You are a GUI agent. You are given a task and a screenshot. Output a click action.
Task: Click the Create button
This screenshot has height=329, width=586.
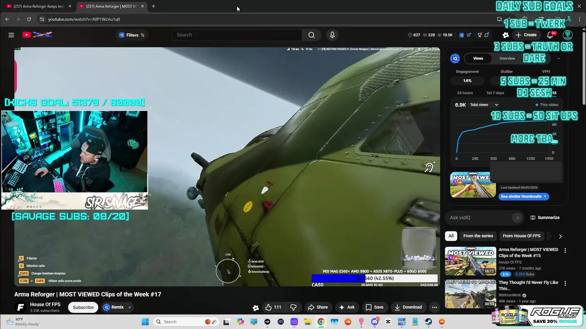(526, 35)
